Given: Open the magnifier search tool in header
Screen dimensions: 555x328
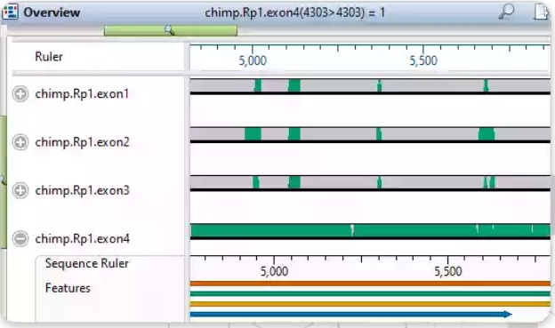Looking at the screenshot, I should pos(506,12).
